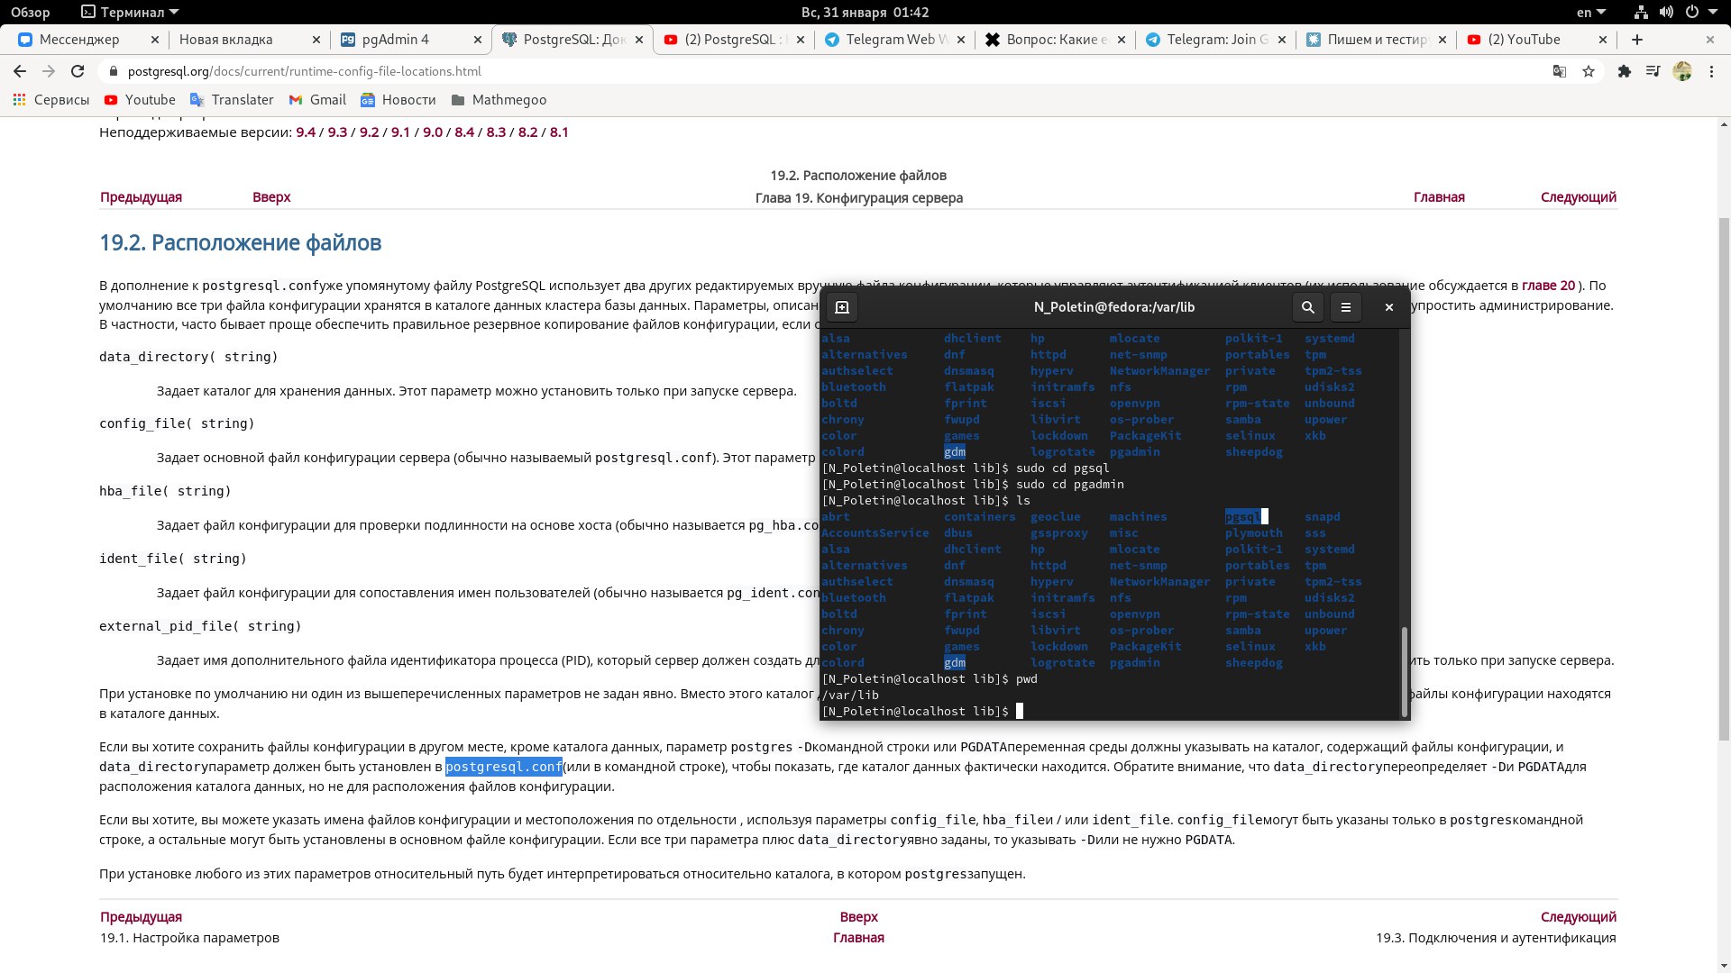The height and width of the screenshot is (973, 1731).
Task: Open the Сервисы apps bookmark
Action: click(51, 100)
